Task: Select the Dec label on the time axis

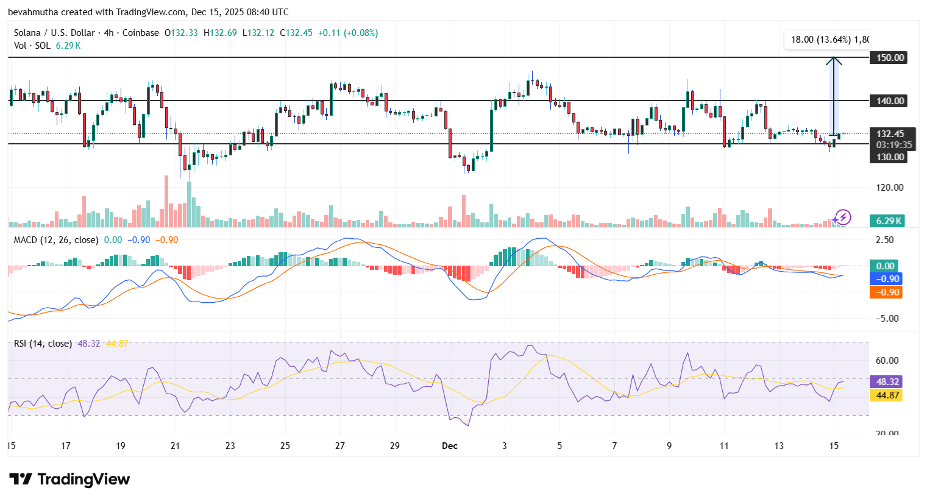Action: (x=450, y=446)
